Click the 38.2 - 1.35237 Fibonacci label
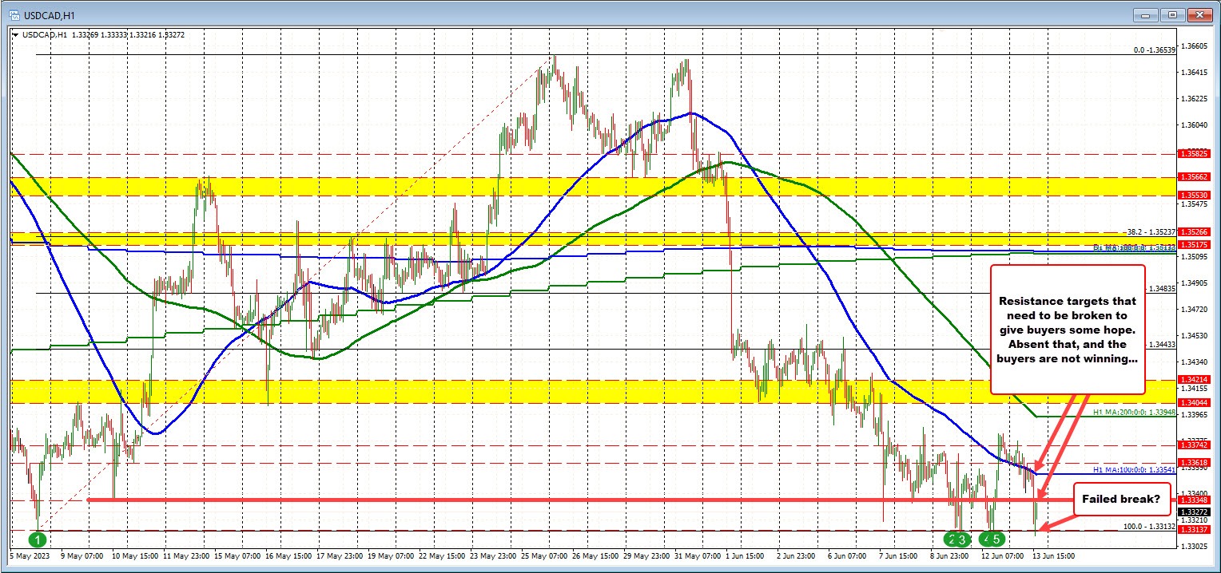 pos(1151,231)
